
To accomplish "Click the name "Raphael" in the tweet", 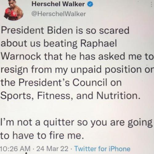I will click(99, 44).
